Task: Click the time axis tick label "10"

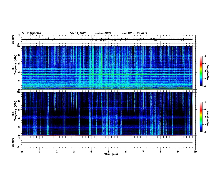Action: [195, 151]
